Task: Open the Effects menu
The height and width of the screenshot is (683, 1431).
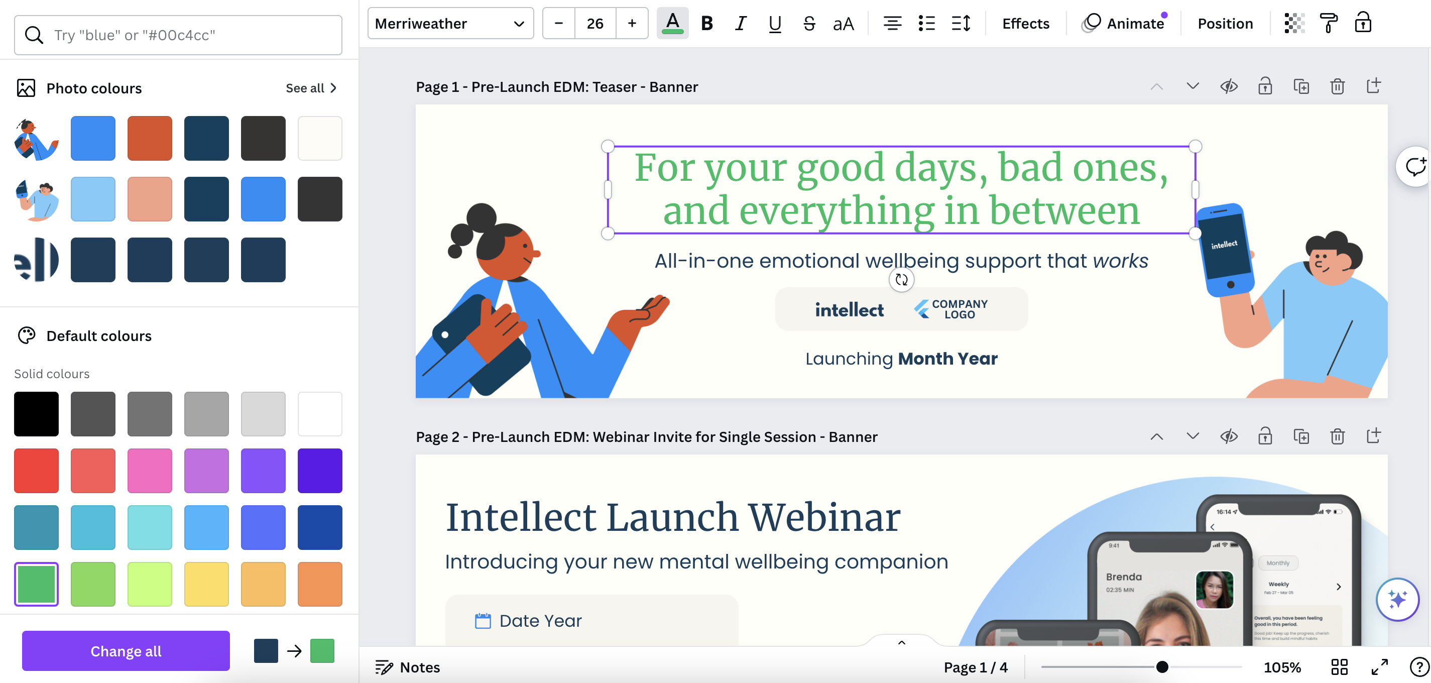Action: click(x=1025, y=23)
